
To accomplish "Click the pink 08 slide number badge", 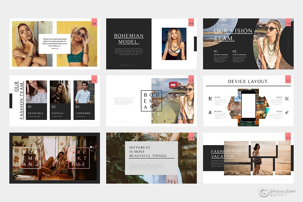I will (94, 24).
